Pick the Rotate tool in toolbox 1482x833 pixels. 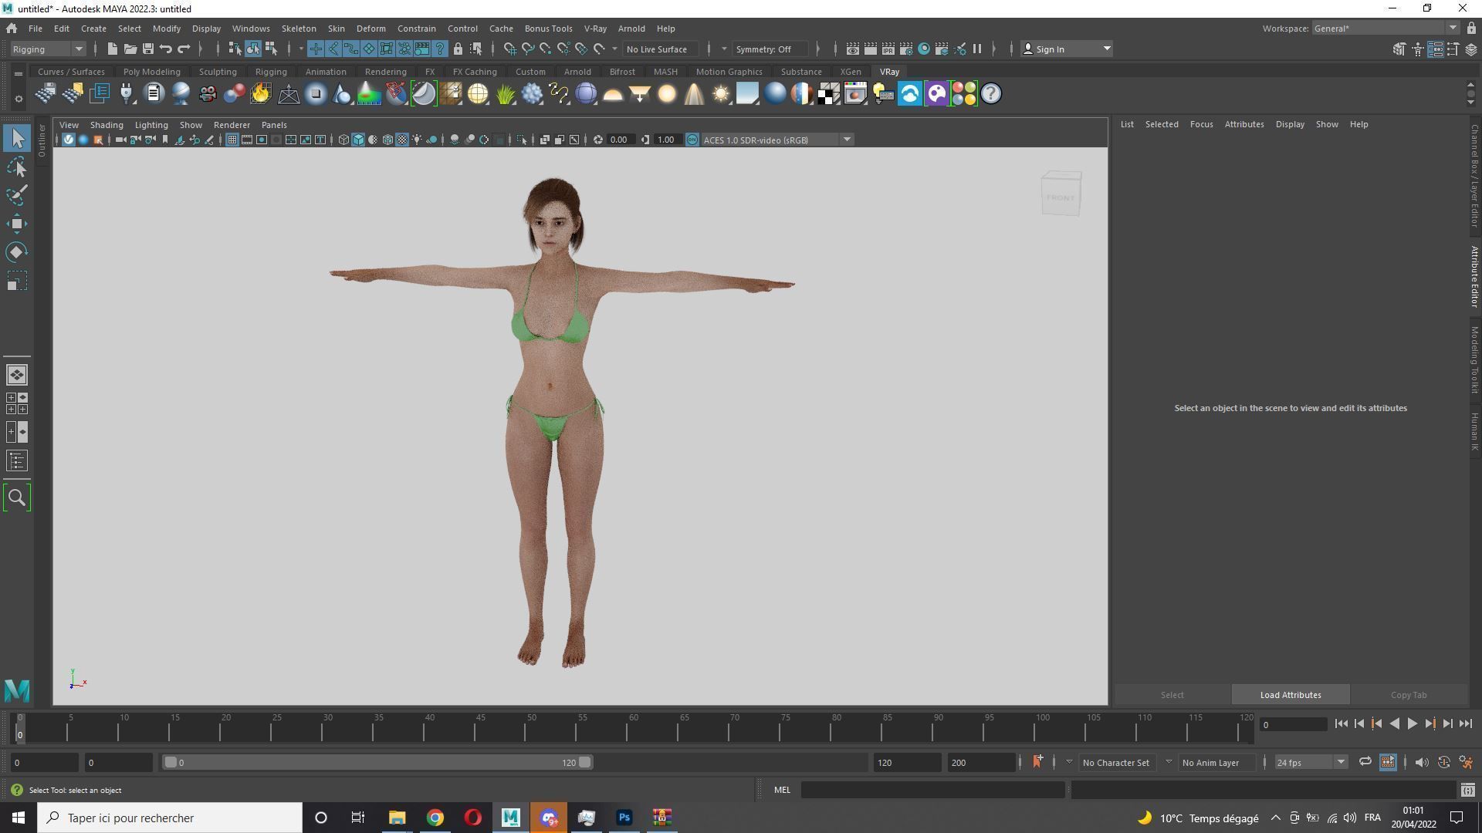coord(17,253)
